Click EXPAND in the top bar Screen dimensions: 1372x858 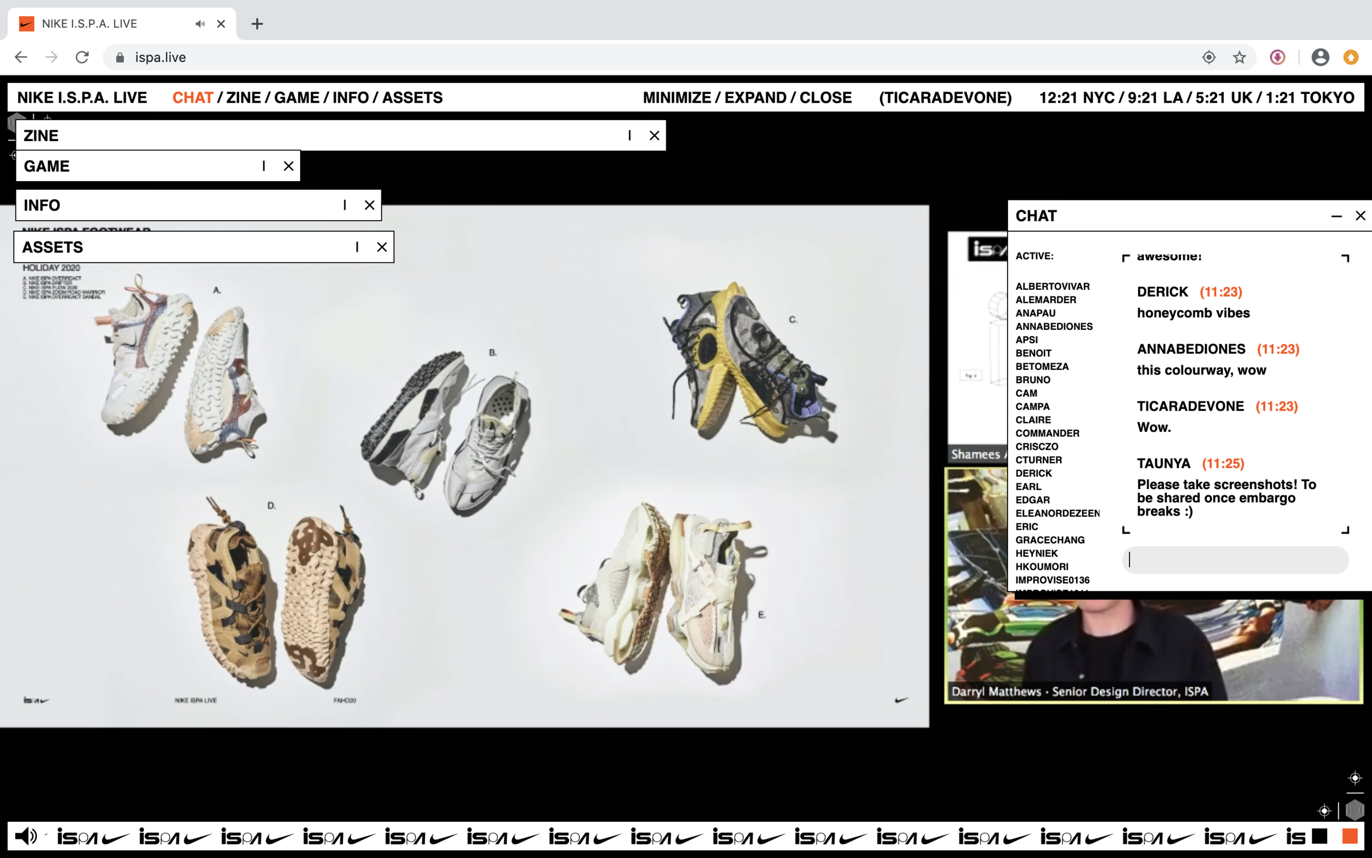click(756, 98)
